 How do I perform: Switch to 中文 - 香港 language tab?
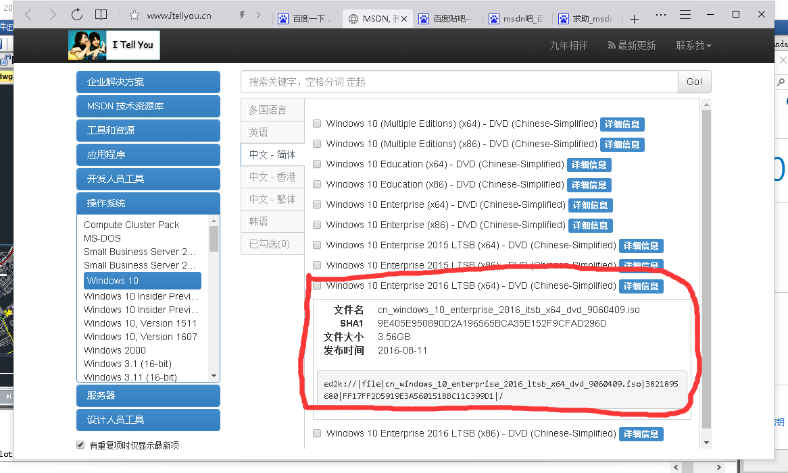pyautogui.click(x=272, y=177)
